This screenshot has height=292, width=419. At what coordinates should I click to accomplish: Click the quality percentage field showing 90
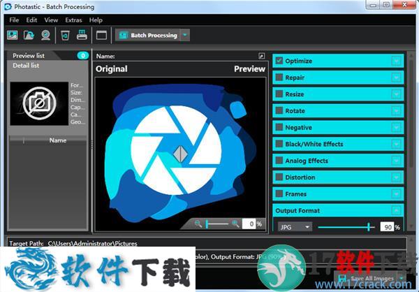tap(387, 227)
